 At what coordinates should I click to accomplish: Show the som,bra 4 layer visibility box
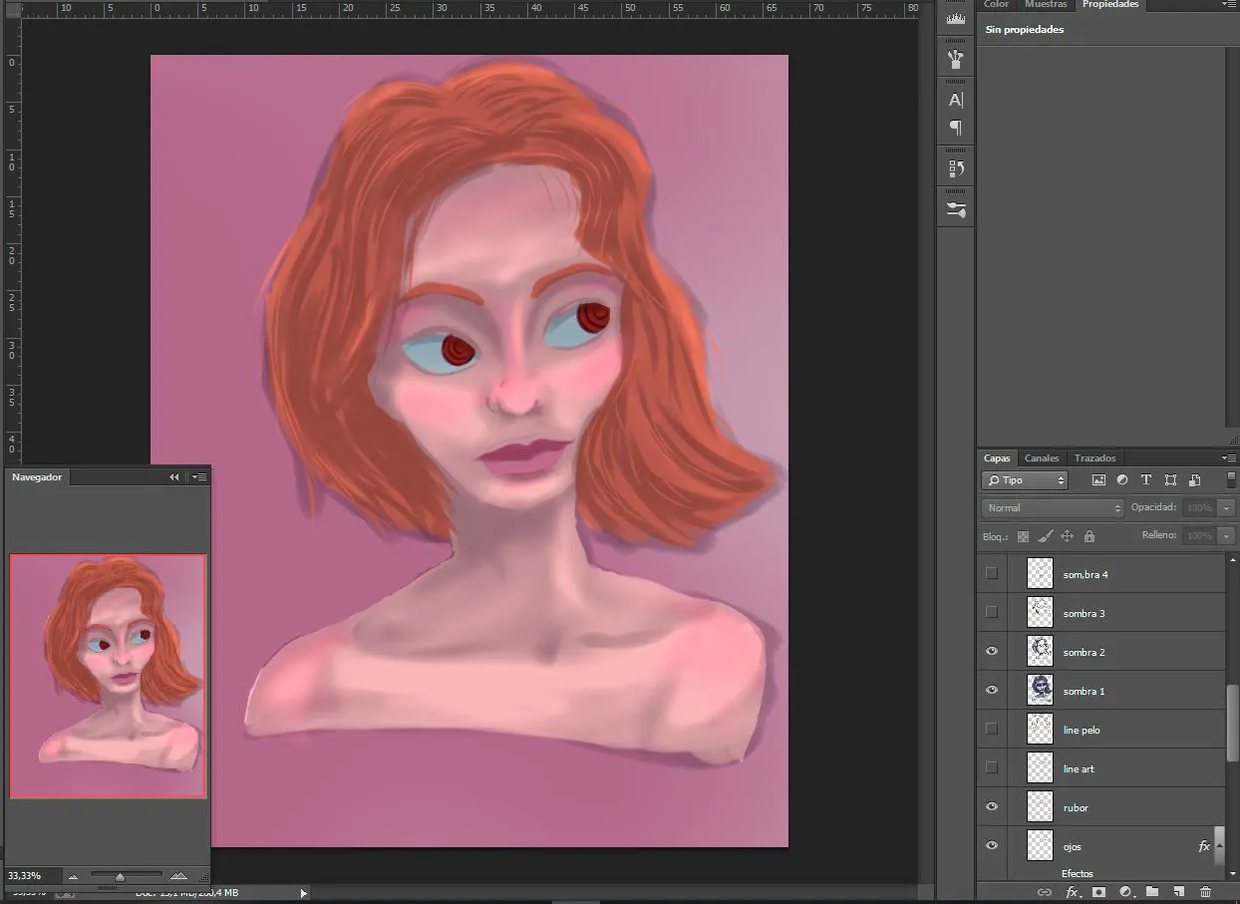tap(991, 573)
